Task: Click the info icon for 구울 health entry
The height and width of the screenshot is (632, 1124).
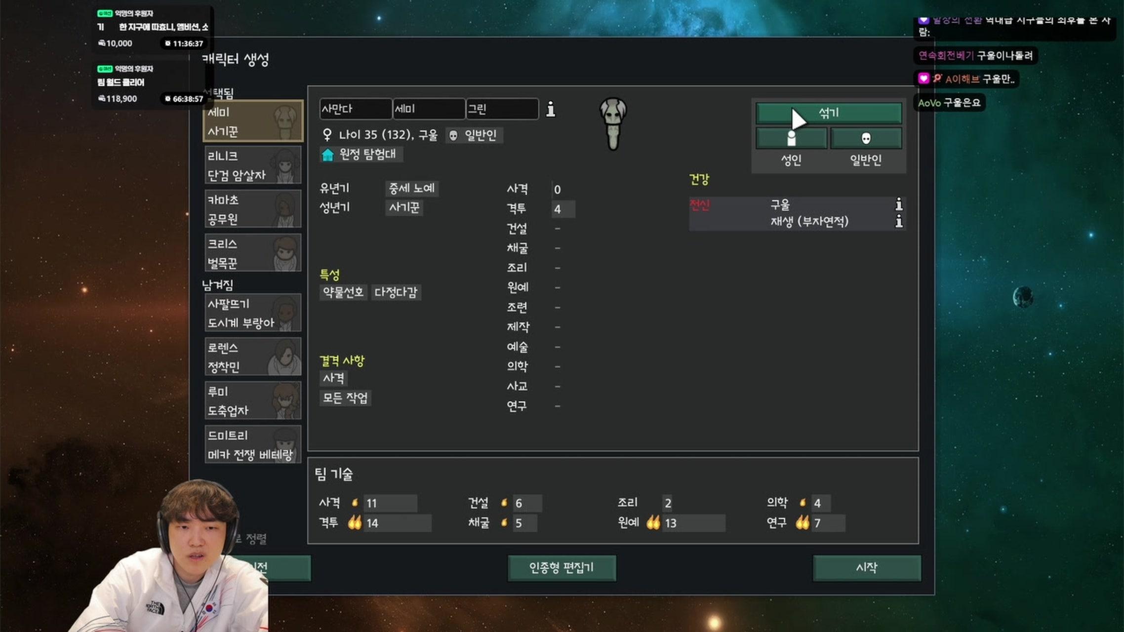Action: 899,204
